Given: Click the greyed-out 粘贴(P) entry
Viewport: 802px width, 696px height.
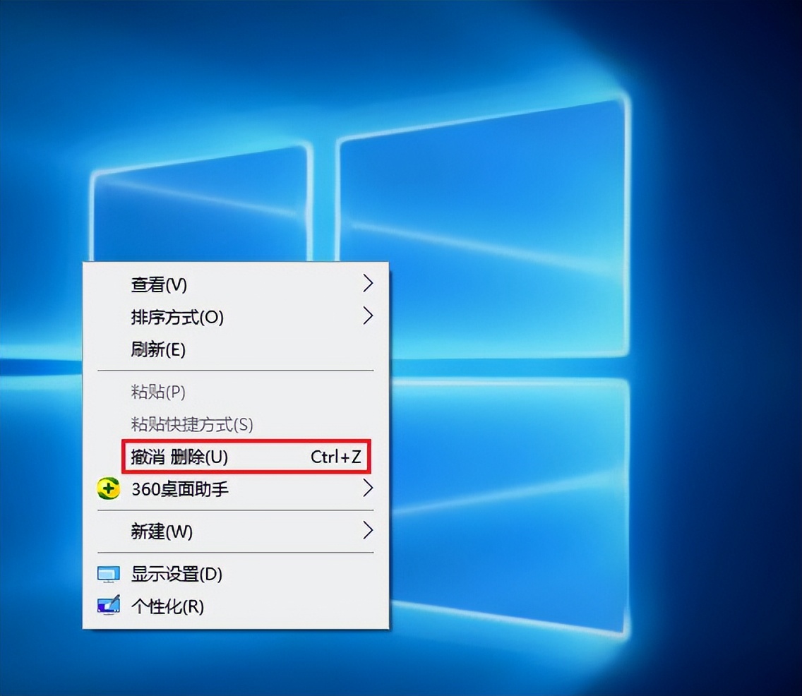Looking at the screenshot, I should [x=236, y=392].
